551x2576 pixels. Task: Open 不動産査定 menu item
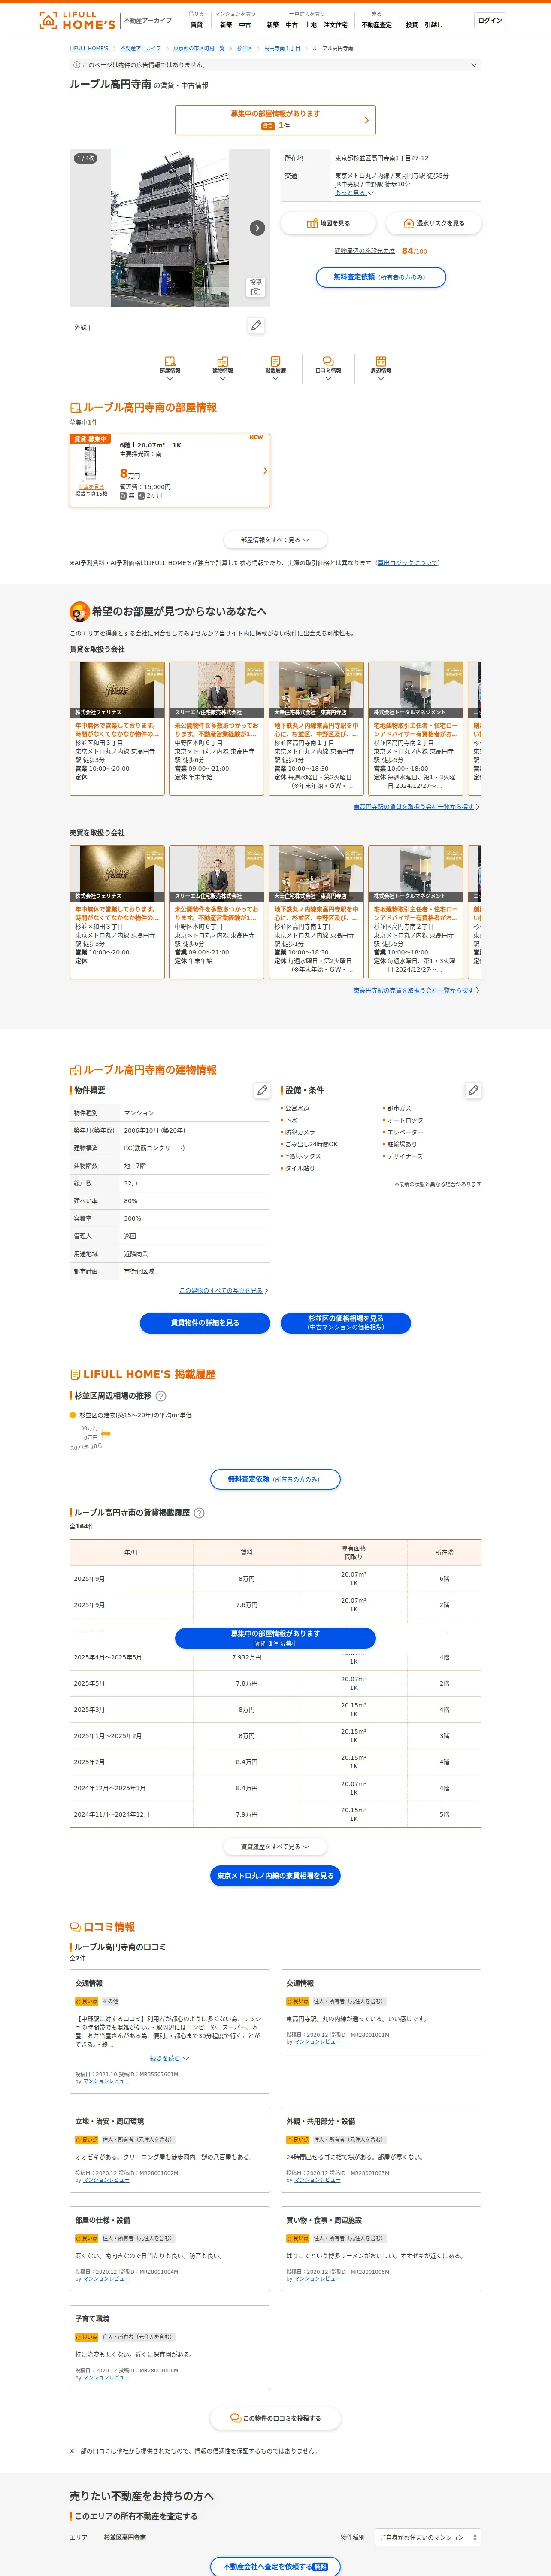pyautogui.click(x=377, y=25)
